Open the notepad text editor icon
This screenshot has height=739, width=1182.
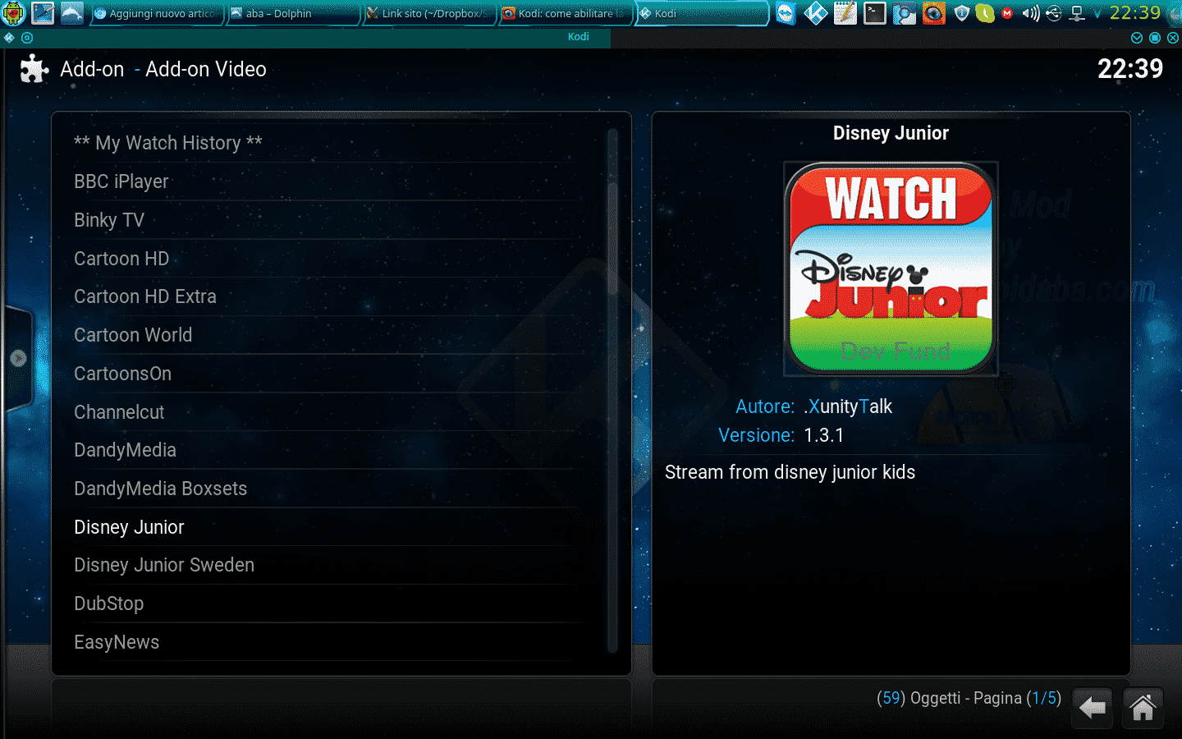(845, 13)
